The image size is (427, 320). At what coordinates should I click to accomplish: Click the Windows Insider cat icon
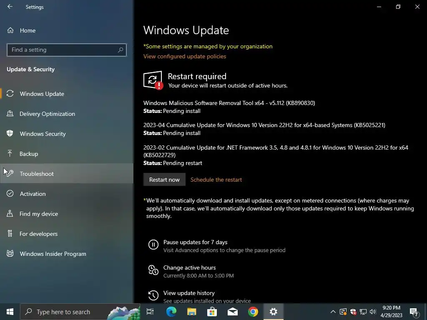[10, 254]
